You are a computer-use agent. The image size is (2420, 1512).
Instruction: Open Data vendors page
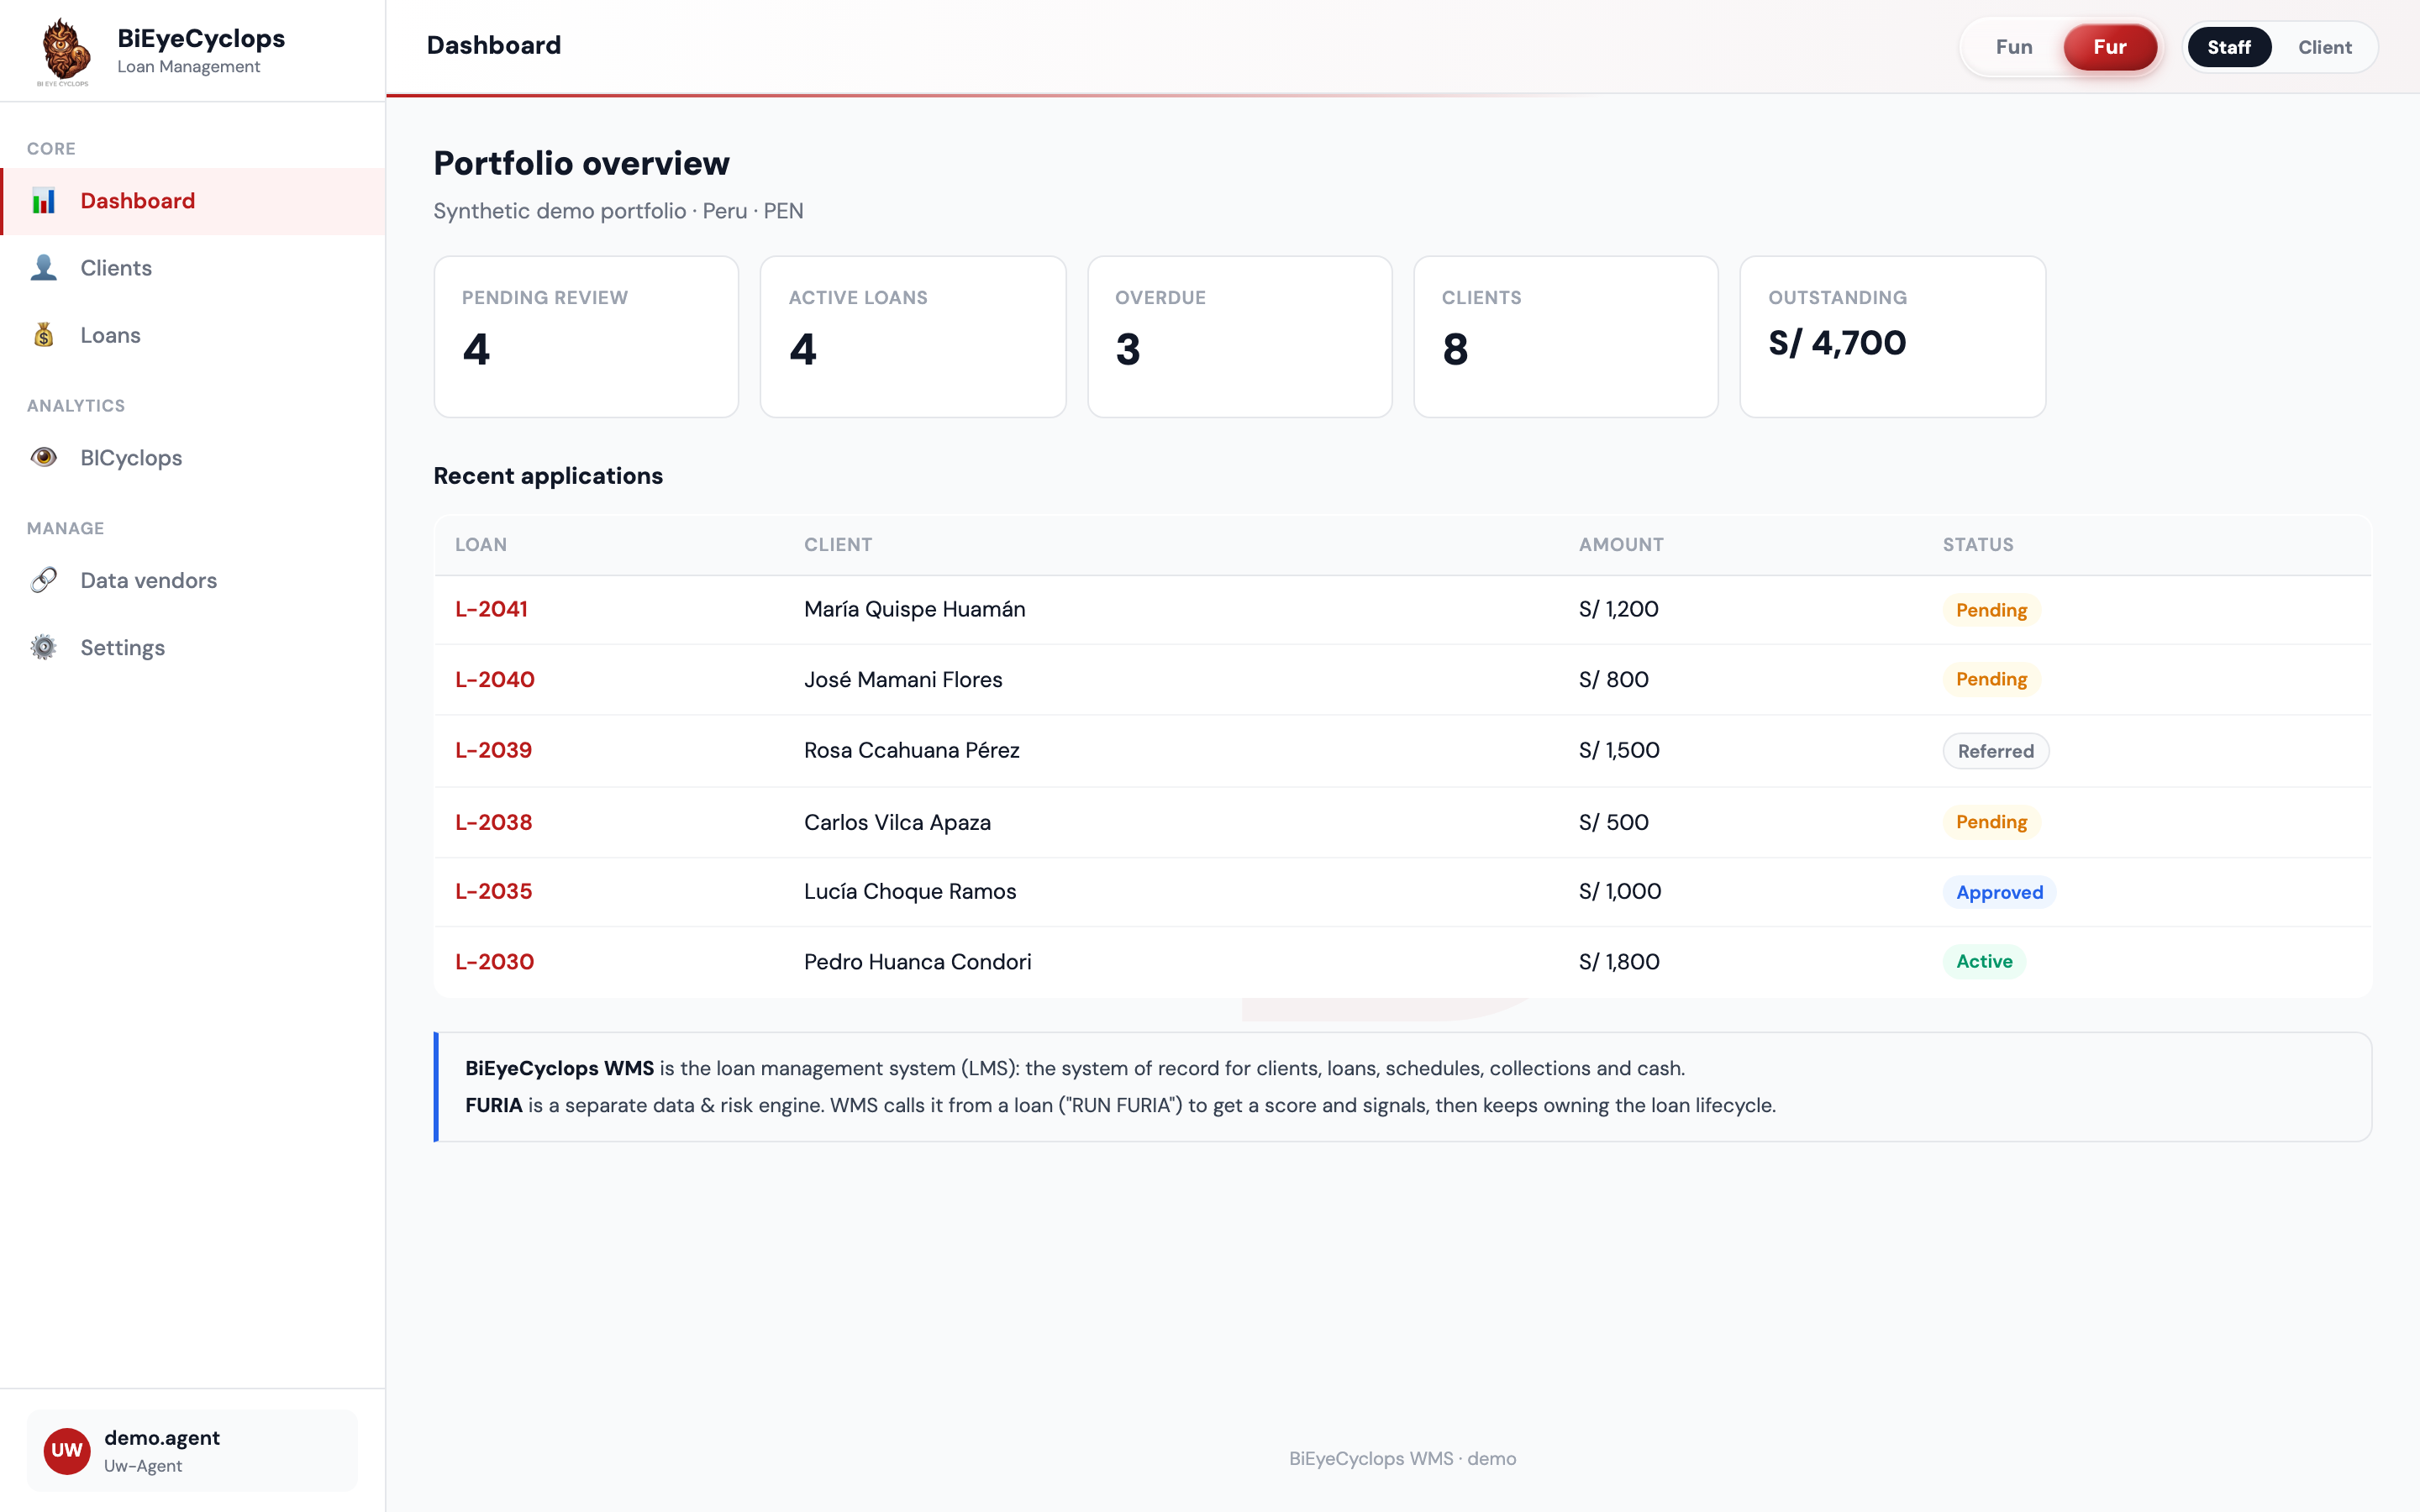193,580
